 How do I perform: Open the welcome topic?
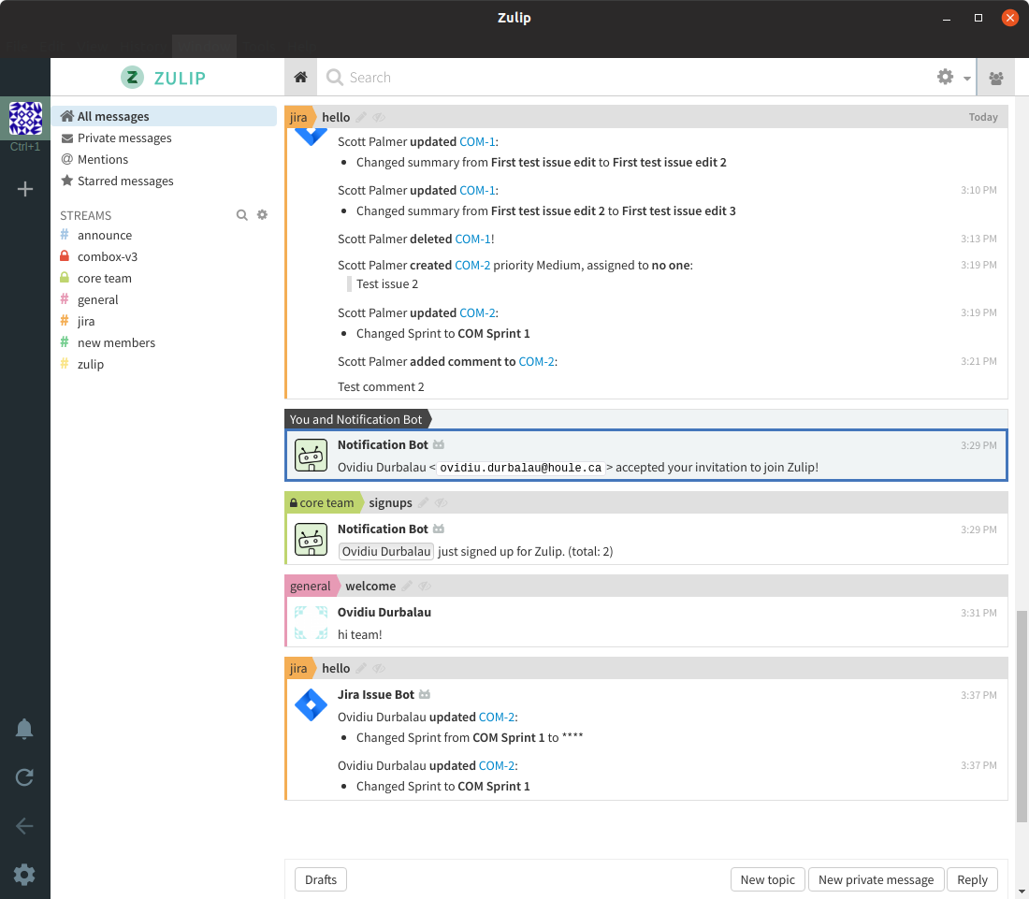[370, 586]
